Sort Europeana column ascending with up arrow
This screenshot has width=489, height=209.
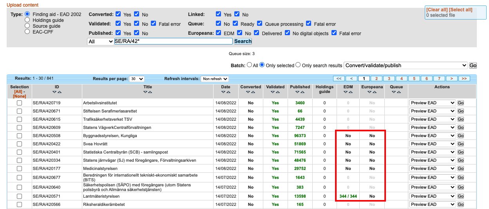click(374, 92)
